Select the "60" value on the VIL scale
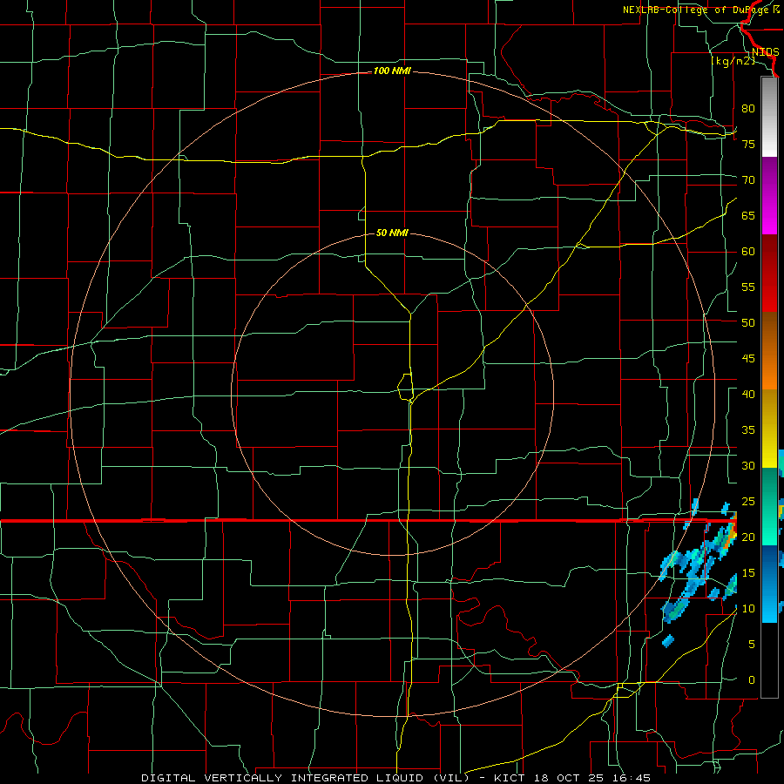 748,252
